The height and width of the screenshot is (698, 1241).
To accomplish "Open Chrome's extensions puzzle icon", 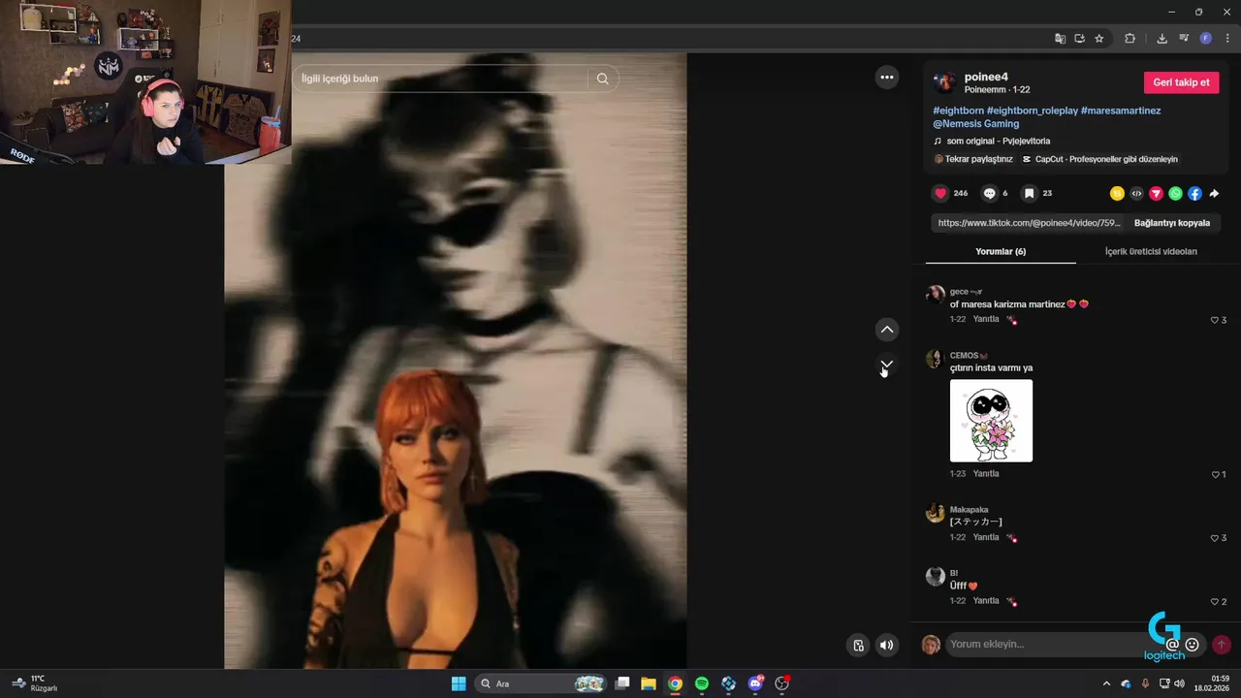I will 1130,39.
